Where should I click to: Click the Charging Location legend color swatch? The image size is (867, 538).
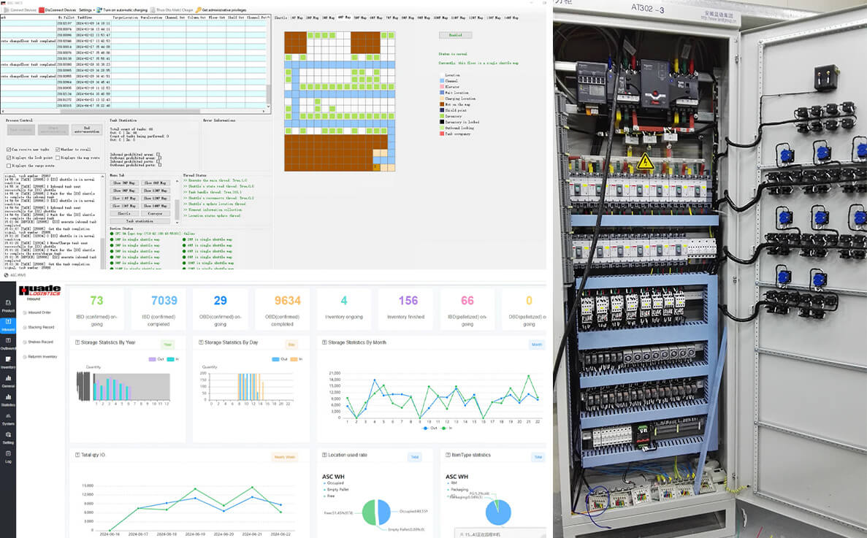[x=441, y=99]
